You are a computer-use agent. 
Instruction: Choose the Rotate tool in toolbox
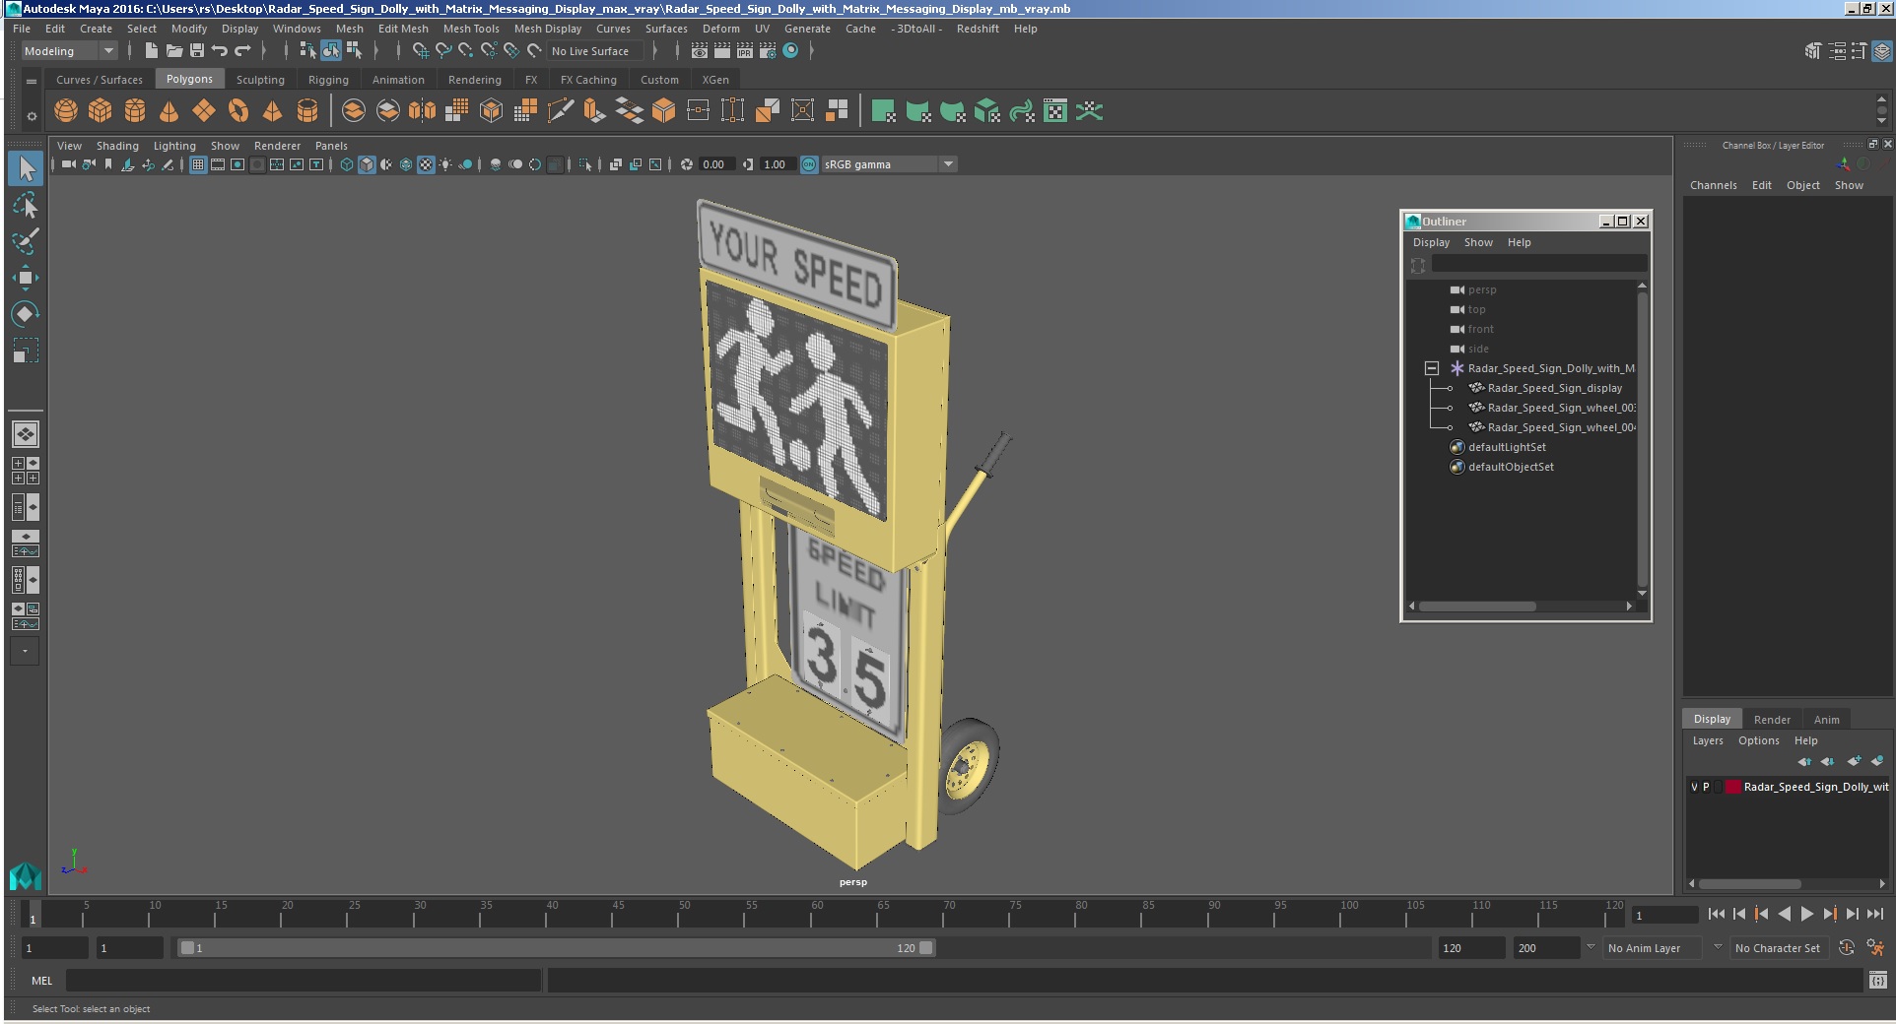pyautogui.click(x=26, y=314)
